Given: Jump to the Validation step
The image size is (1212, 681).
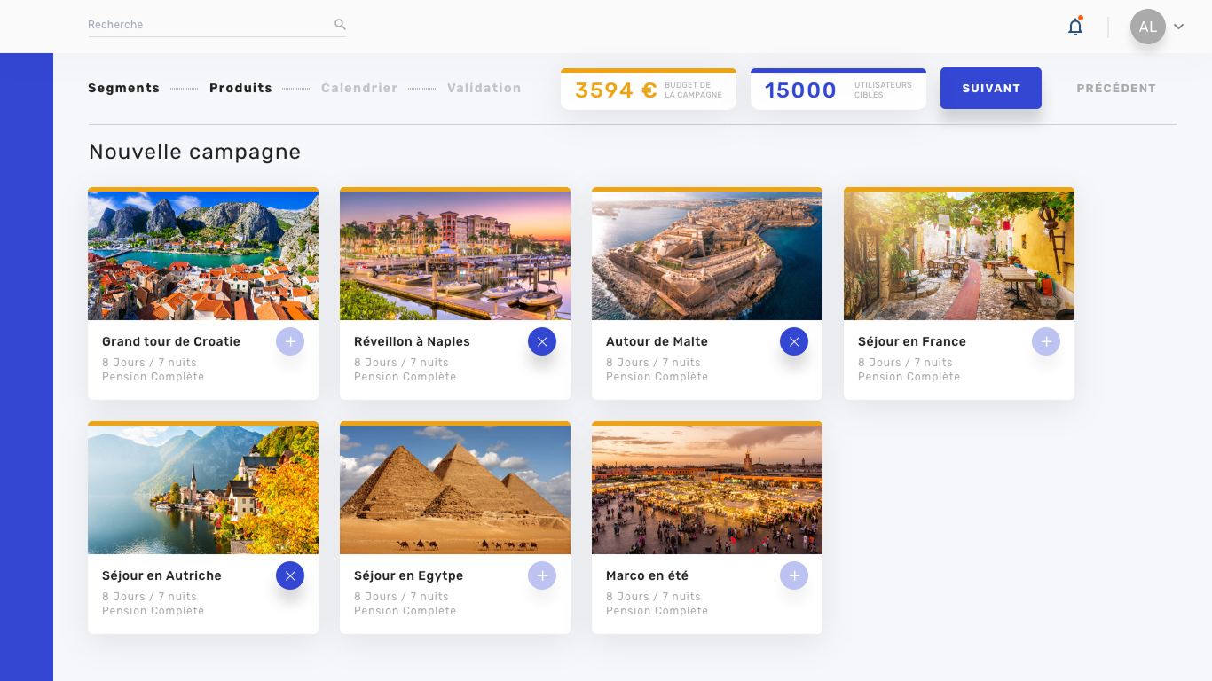Looking at the screenshot, I should (x=484, y=88).
